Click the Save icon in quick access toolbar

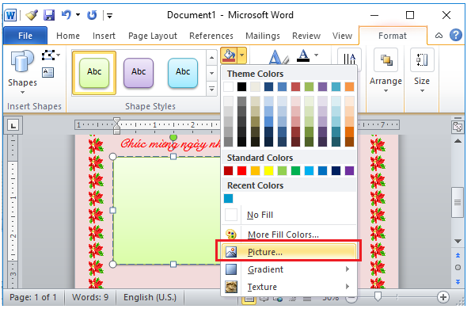49,15
